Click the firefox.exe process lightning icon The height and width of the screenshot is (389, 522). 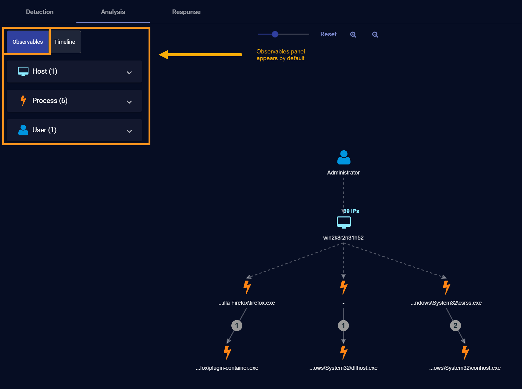pyautogui.click(x=247, y=287)
